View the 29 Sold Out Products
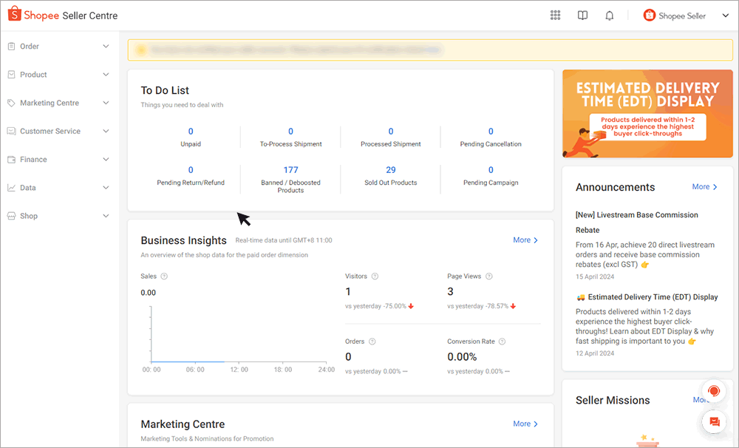The height and width of the screenshot is (448, 739). [391, 170]
